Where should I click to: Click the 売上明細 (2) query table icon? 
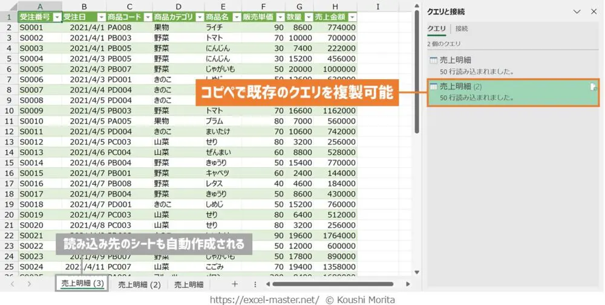(x=433, y=88)
